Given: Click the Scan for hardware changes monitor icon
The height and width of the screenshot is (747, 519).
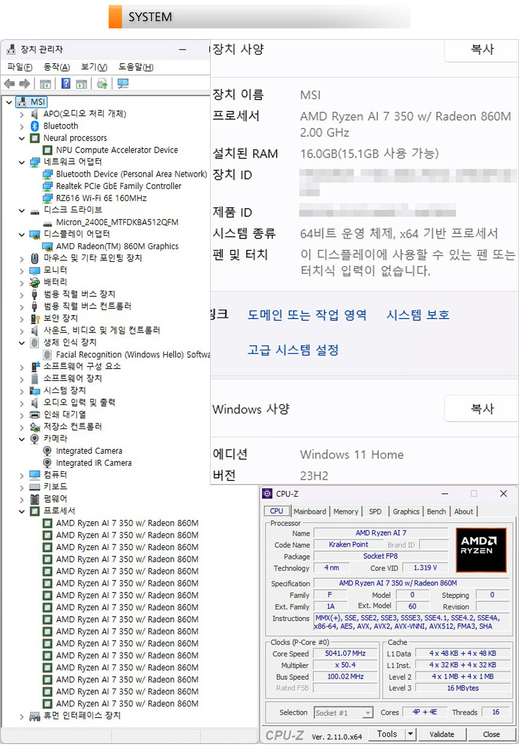Looking at the screenshot, I should click(x=123, y=84).
